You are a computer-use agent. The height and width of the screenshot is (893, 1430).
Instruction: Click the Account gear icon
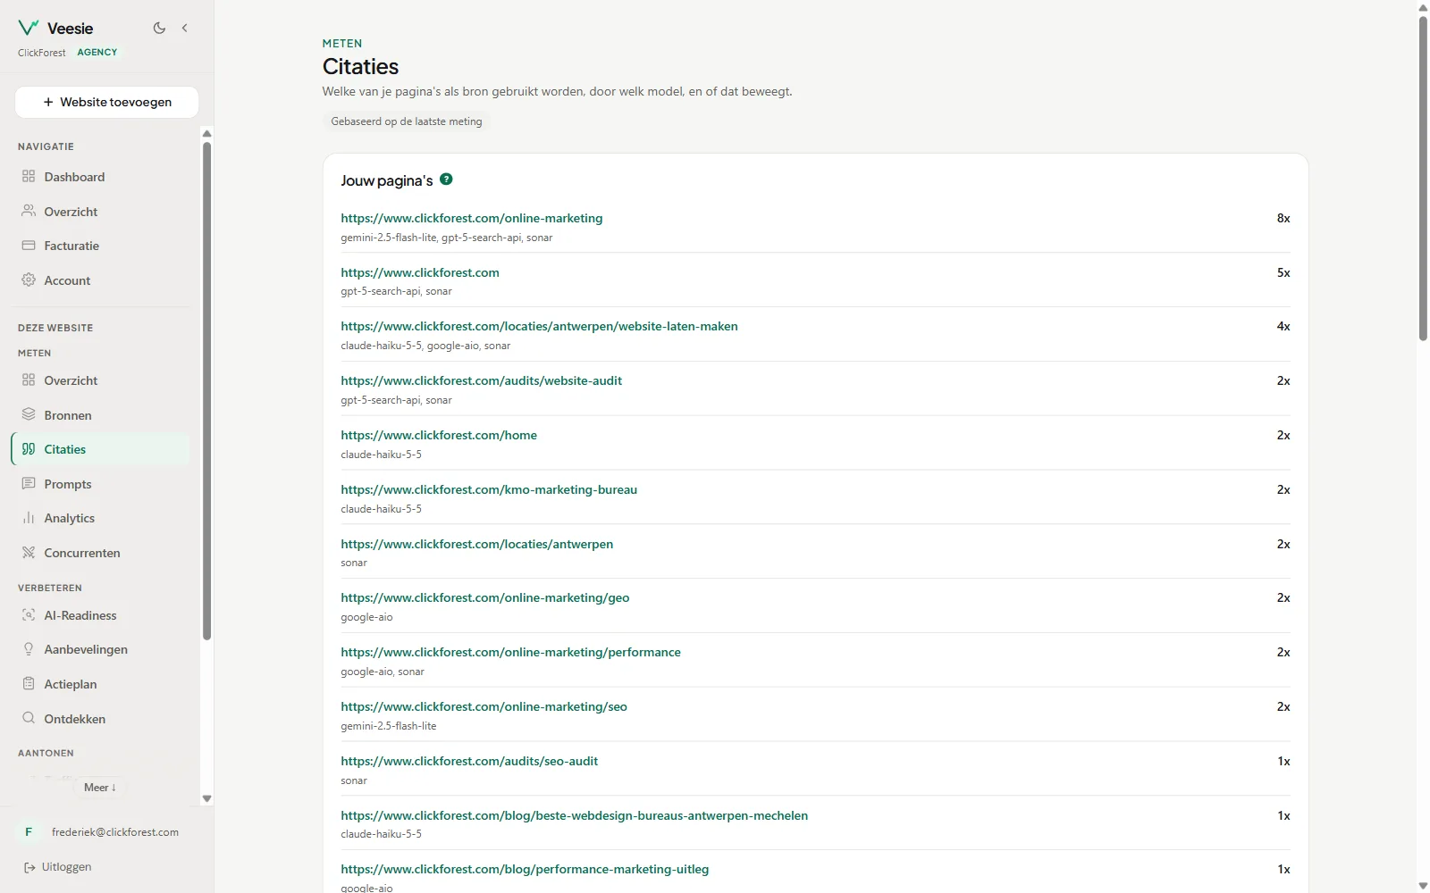(x=29, y=280)
